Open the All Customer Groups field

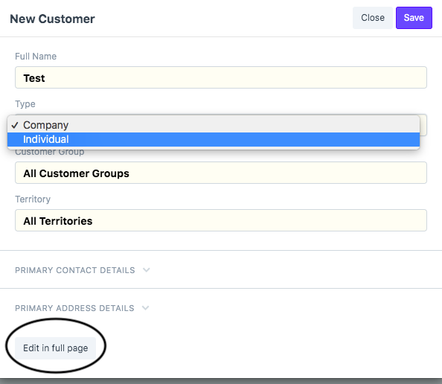(x=221, y=173)
